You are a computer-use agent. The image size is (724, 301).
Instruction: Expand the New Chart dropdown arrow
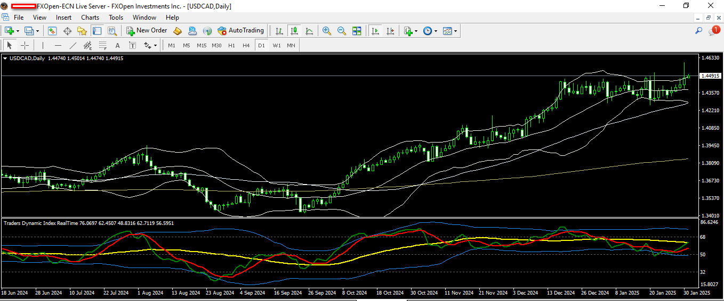point(18,31)
